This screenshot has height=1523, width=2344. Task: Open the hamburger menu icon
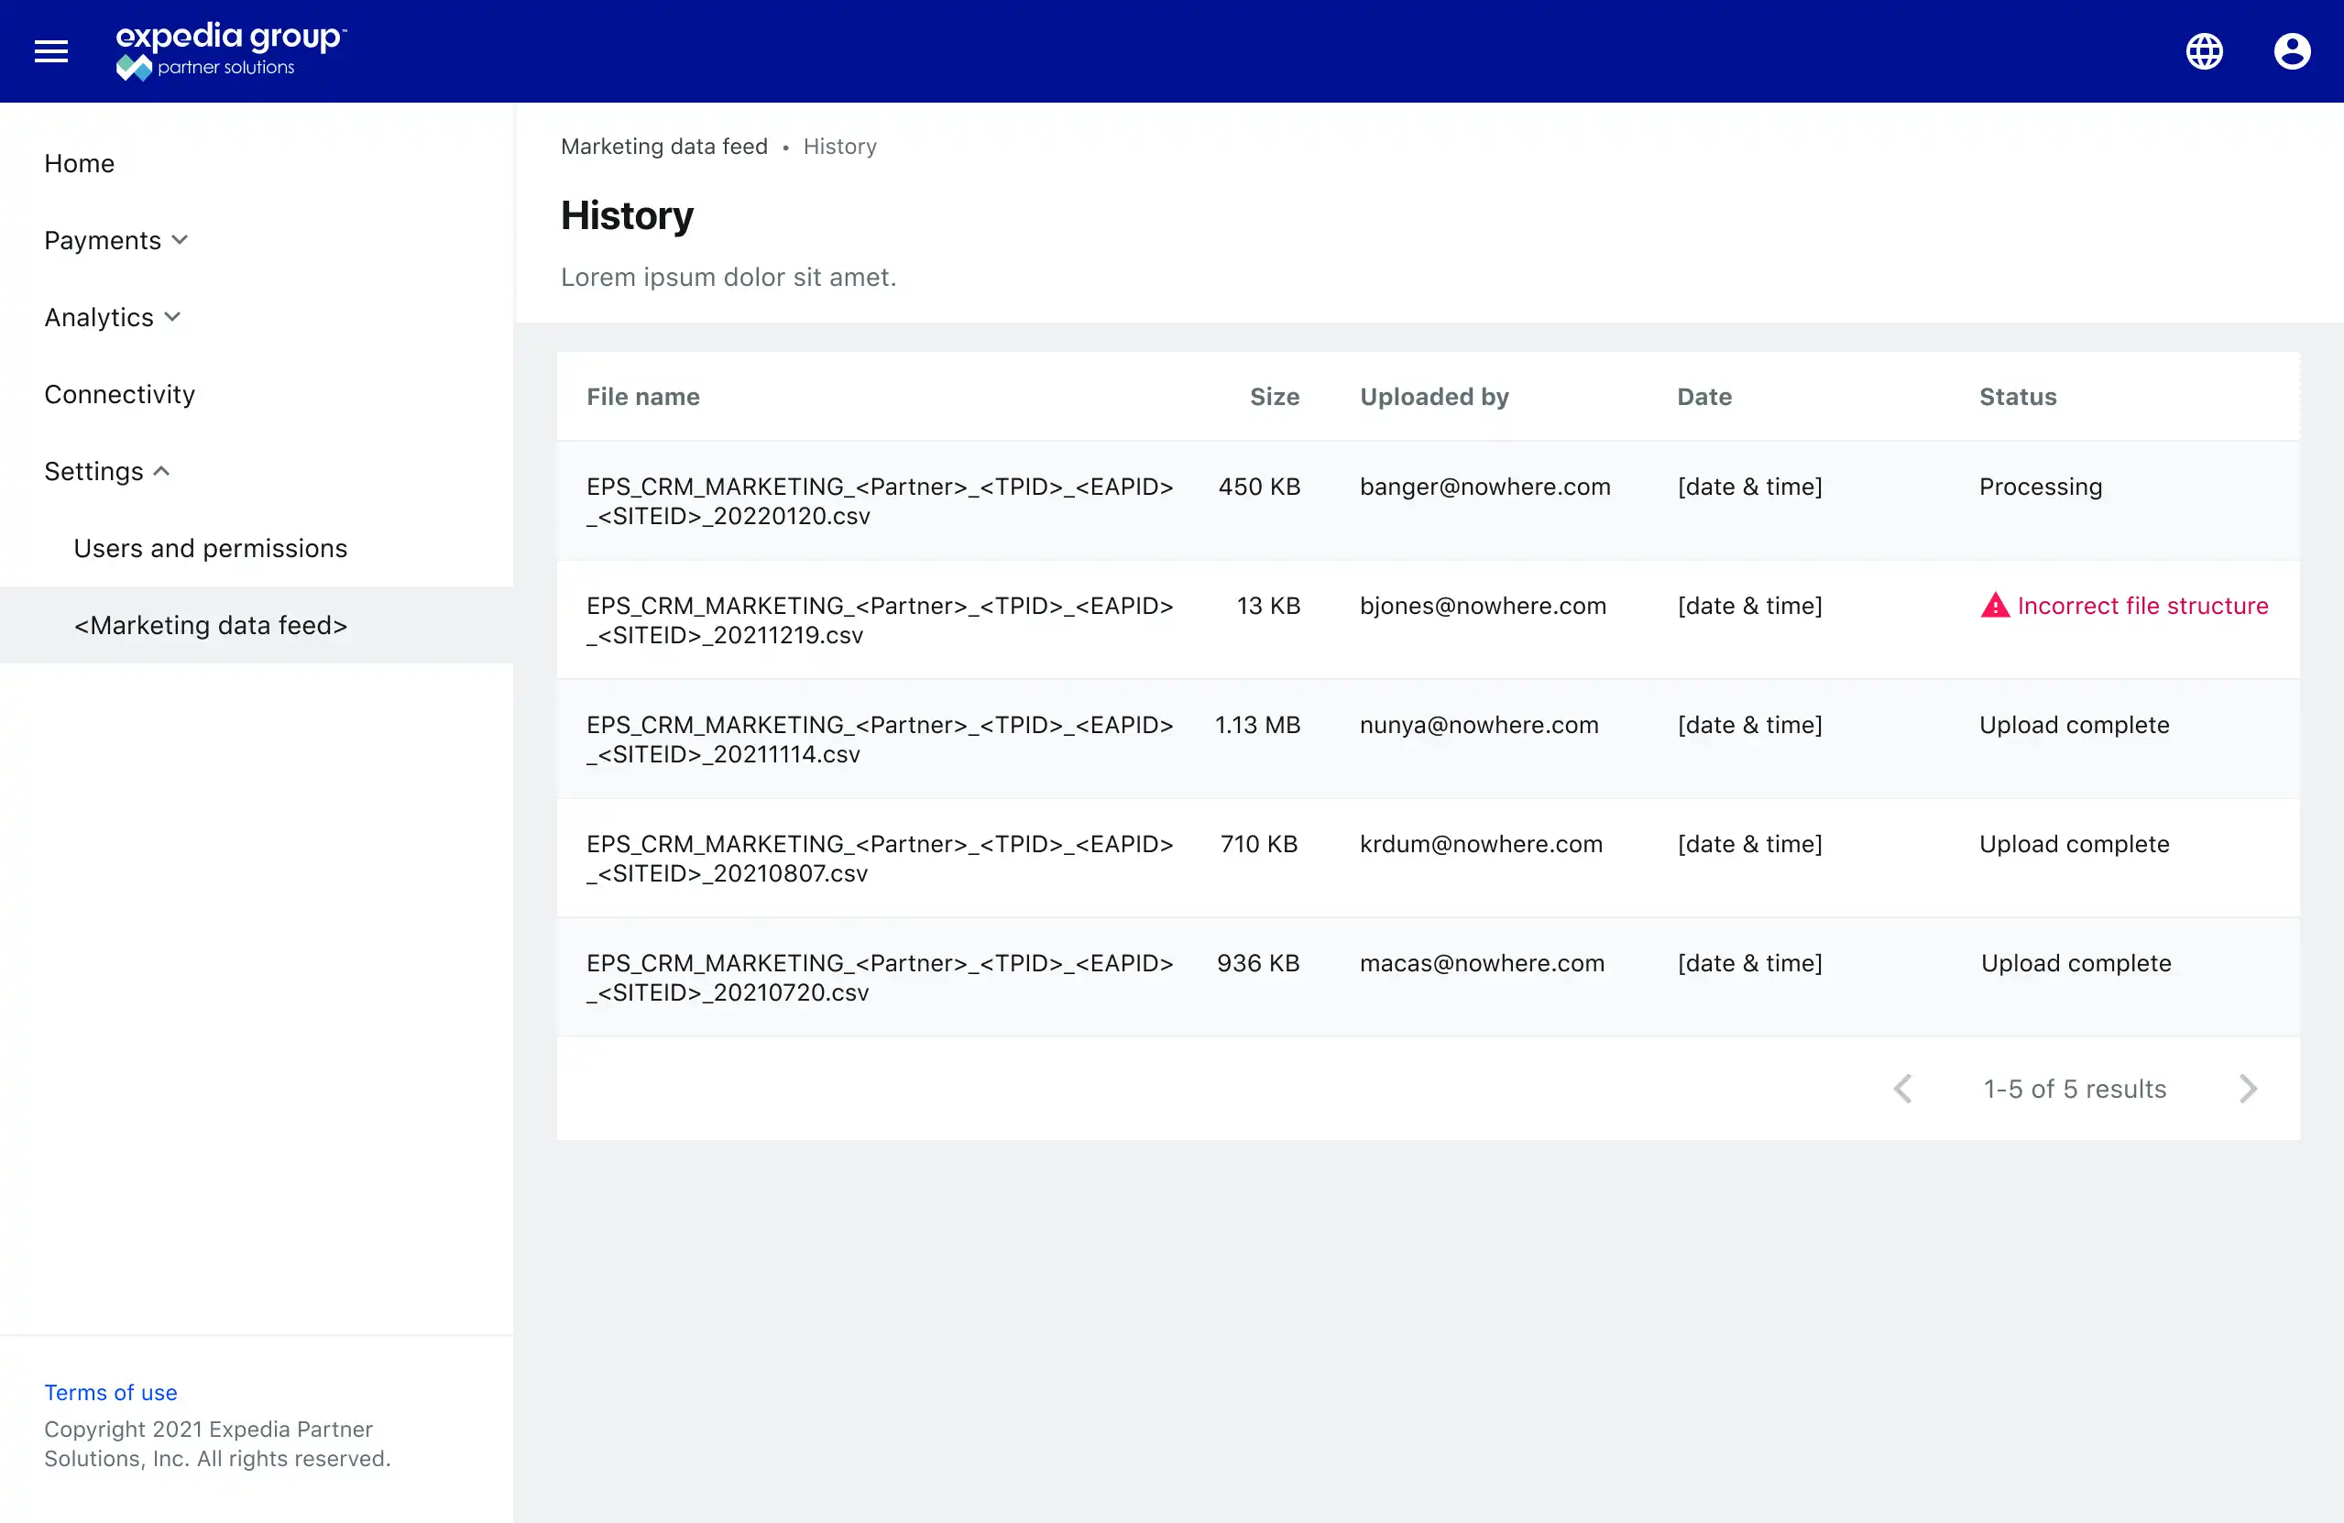pos(51,51)
